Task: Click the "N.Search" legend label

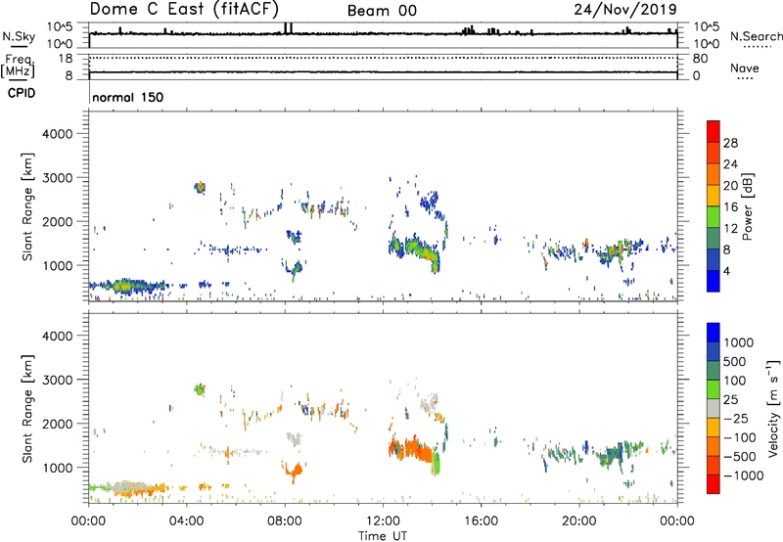Action: coord(757,36)
